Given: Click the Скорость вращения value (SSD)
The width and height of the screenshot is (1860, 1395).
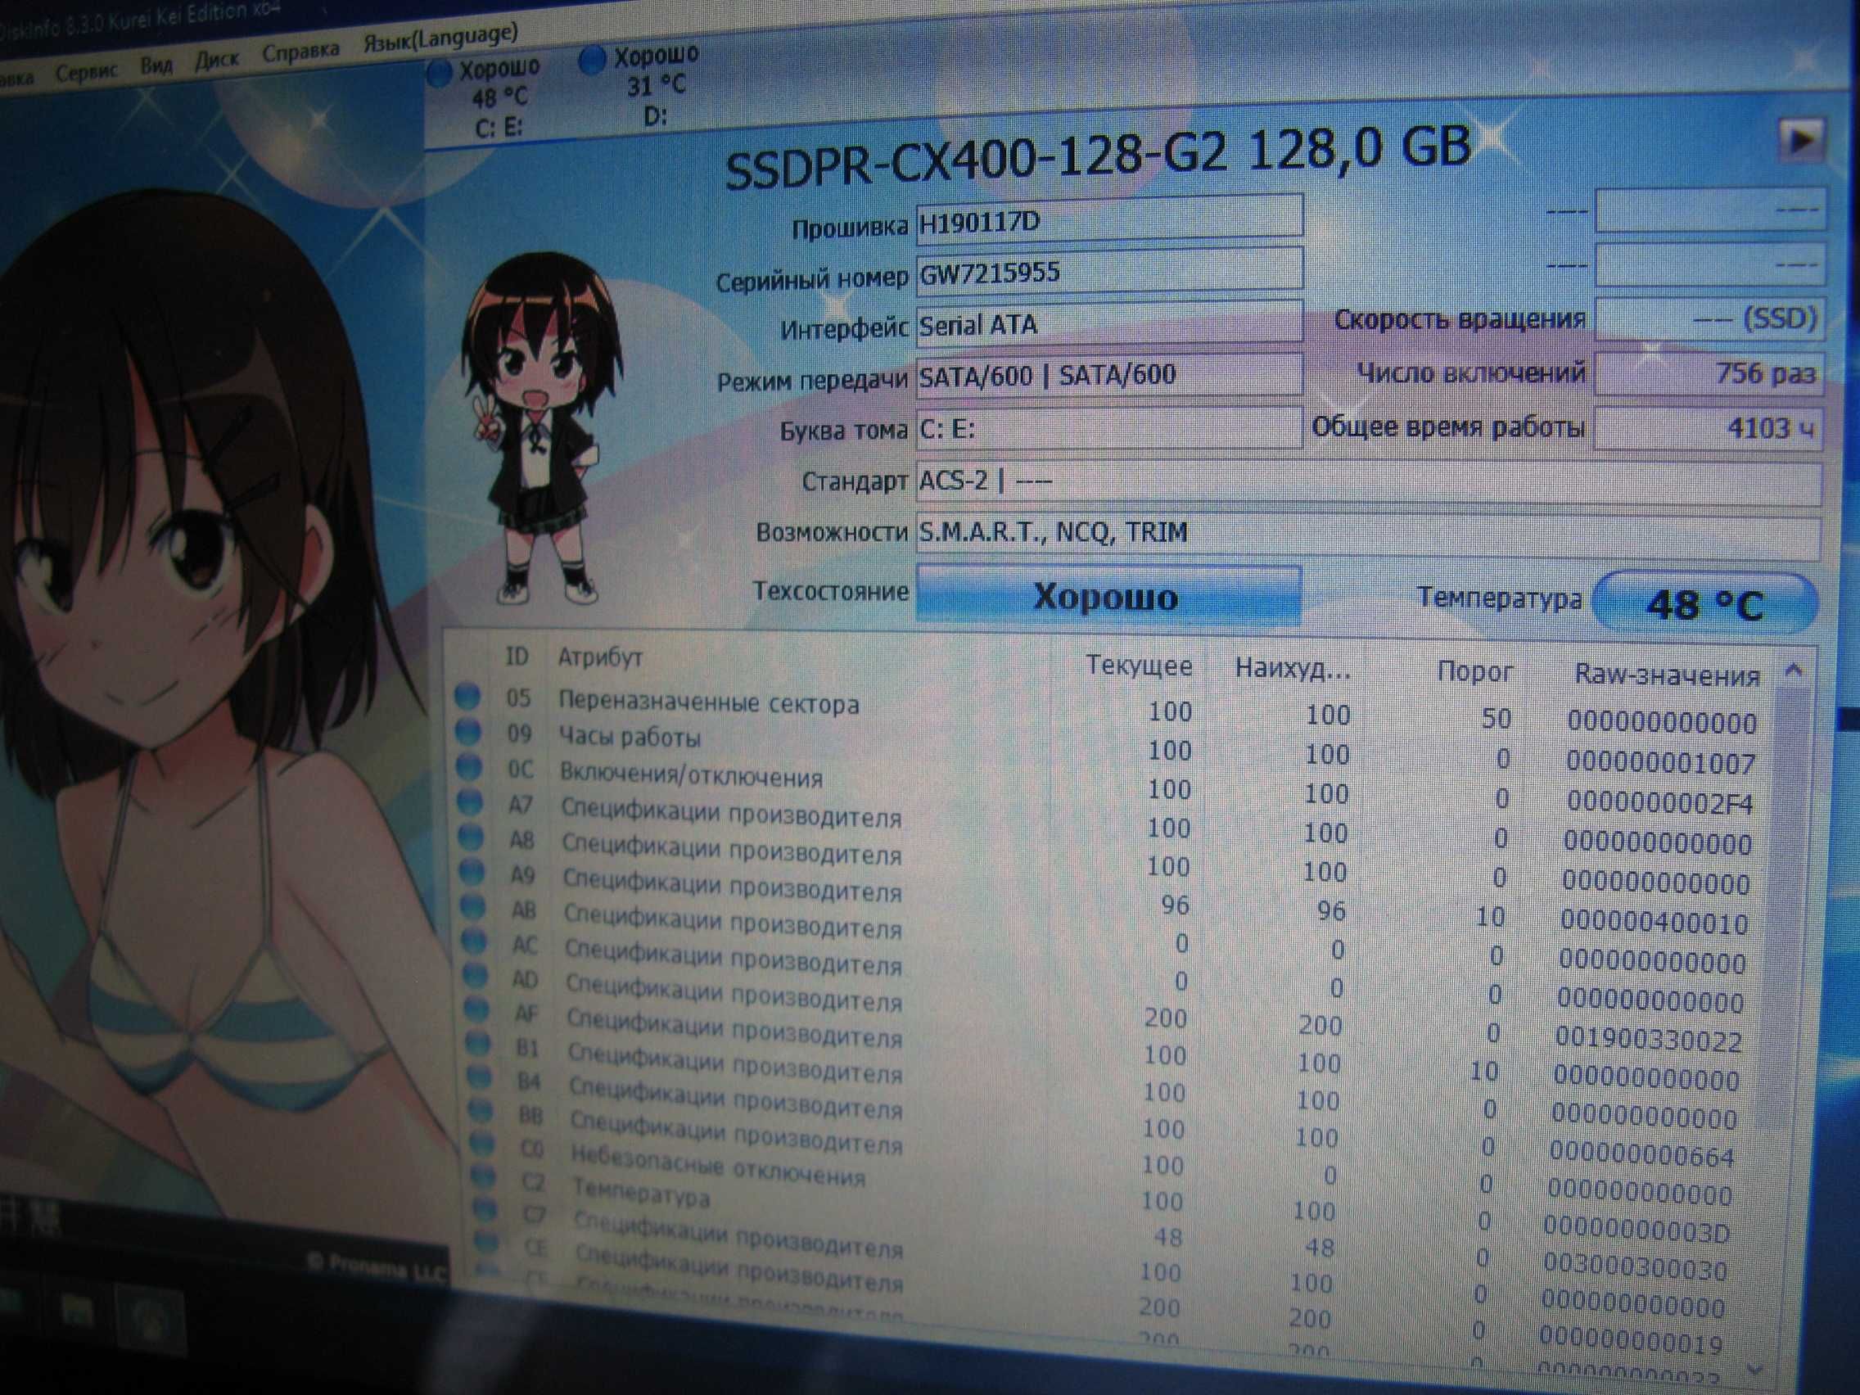Looking at the screenshot, I should click(x=1709, y=318).
